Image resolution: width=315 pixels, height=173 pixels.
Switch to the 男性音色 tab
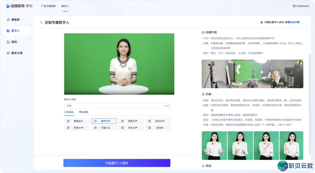pos(84,112)
